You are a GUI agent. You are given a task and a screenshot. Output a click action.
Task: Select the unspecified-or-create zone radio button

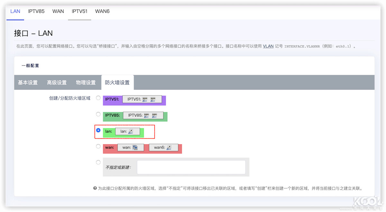coord(98,162)
